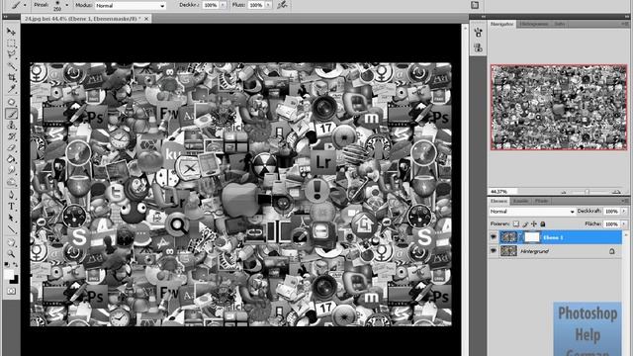Viewport: 633px width, 356px height.
Task: Toggle lock all padlock next to Fixieren
Action: [x=543, y=223]
